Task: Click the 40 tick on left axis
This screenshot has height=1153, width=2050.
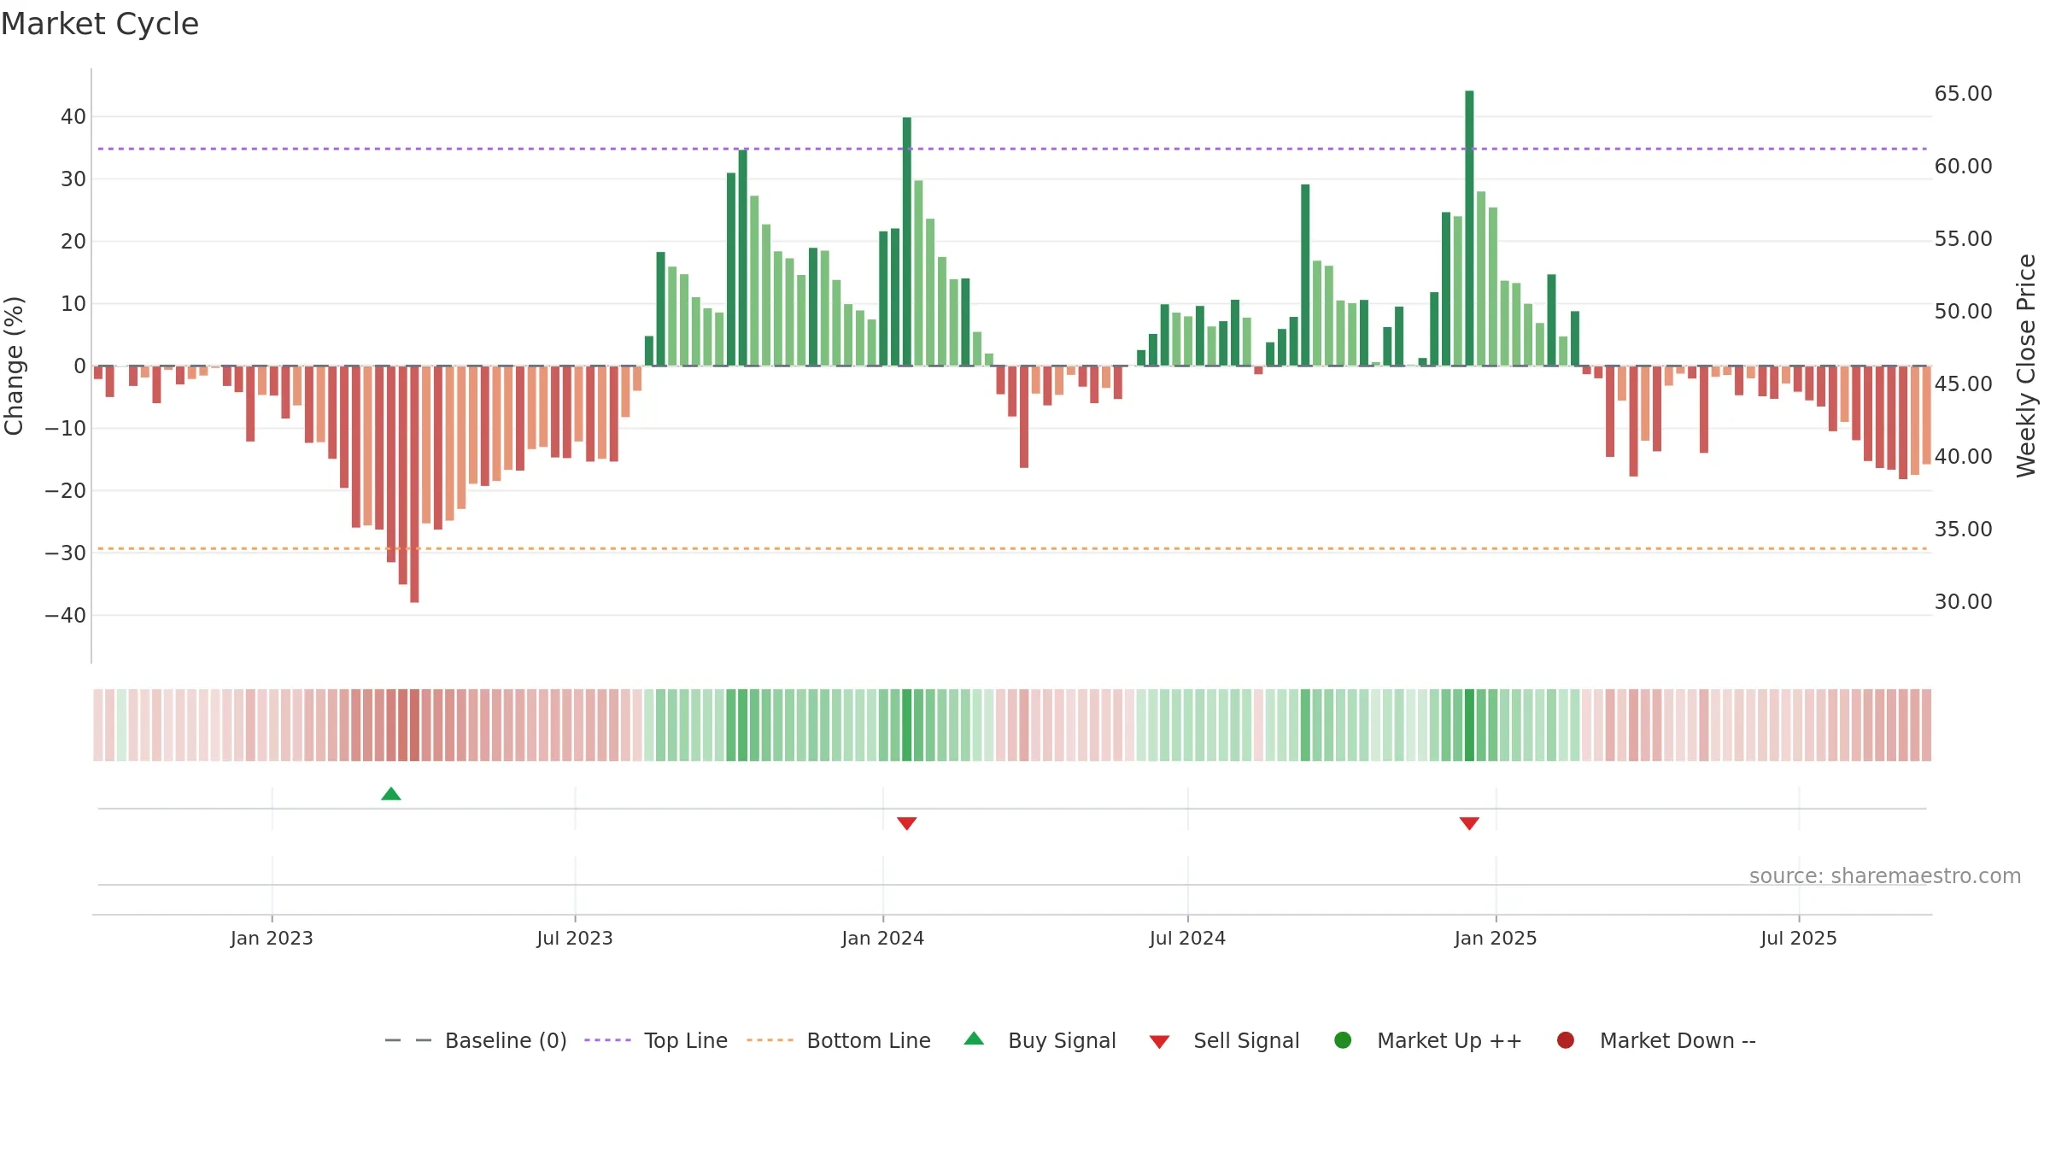Action: (73, 117)
